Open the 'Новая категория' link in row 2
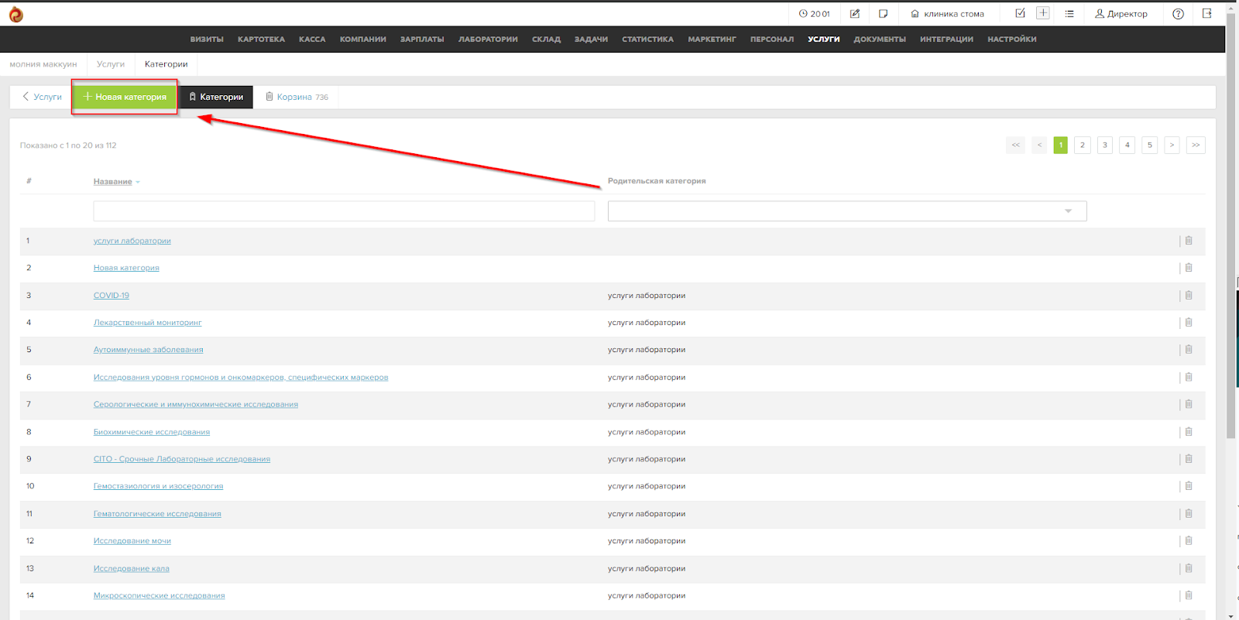 coord(126,268)
